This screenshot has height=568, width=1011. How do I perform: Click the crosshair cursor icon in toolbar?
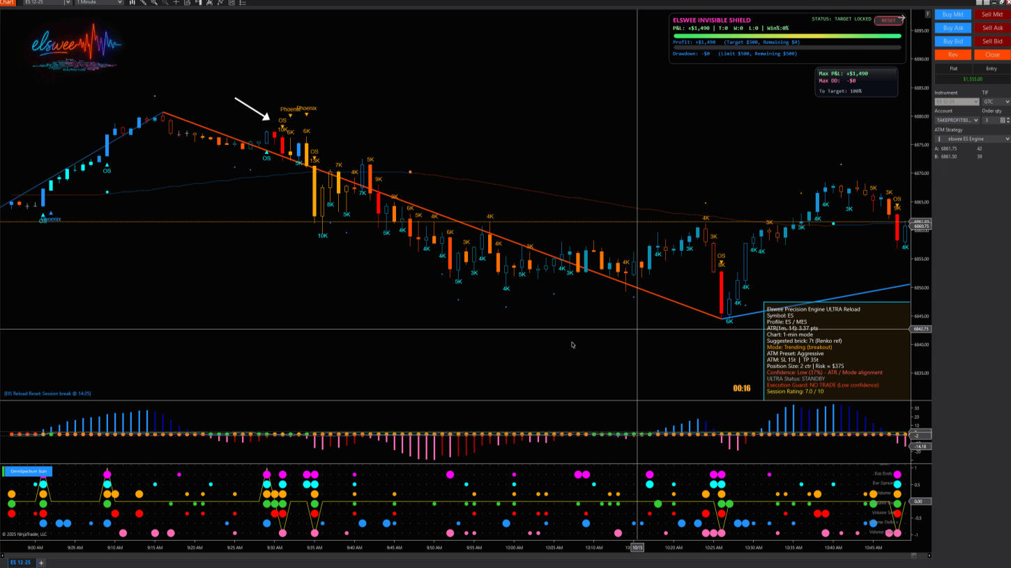pos(176,2)
